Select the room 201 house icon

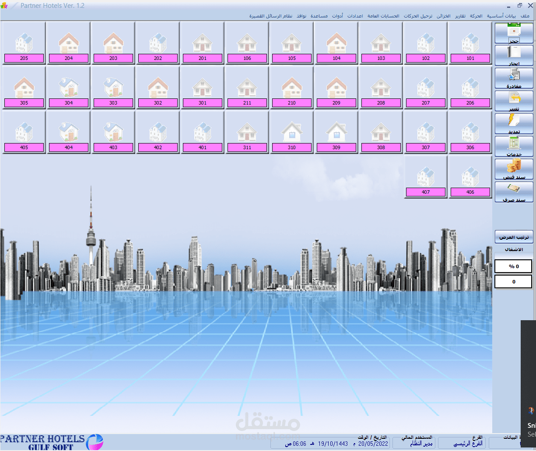click(x=203, y=43)
